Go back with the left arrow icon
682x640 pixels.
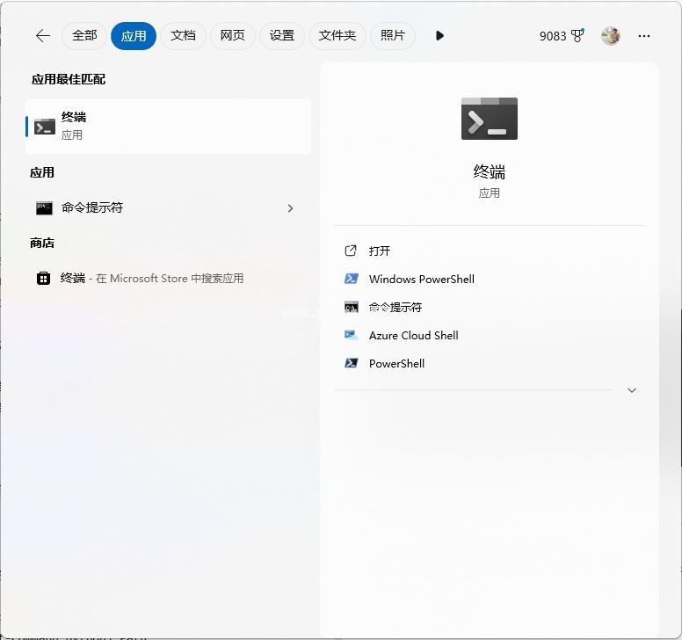(x=42, y=36)
